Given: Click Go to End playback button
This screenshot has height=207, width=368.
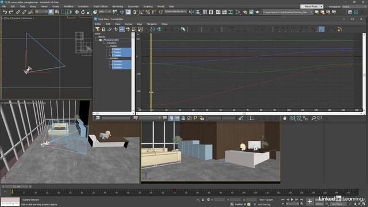Looking at the screenshot, I should click(301, 200).
